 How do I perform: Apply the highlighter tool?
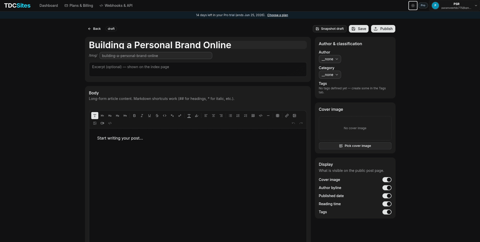(197, 116)
